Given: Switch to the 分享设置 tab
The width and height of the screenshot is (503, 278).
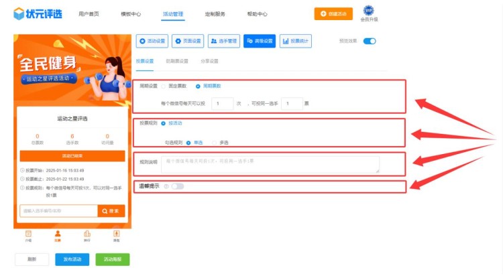Looking at the screenshot, I should click(209, 61).
